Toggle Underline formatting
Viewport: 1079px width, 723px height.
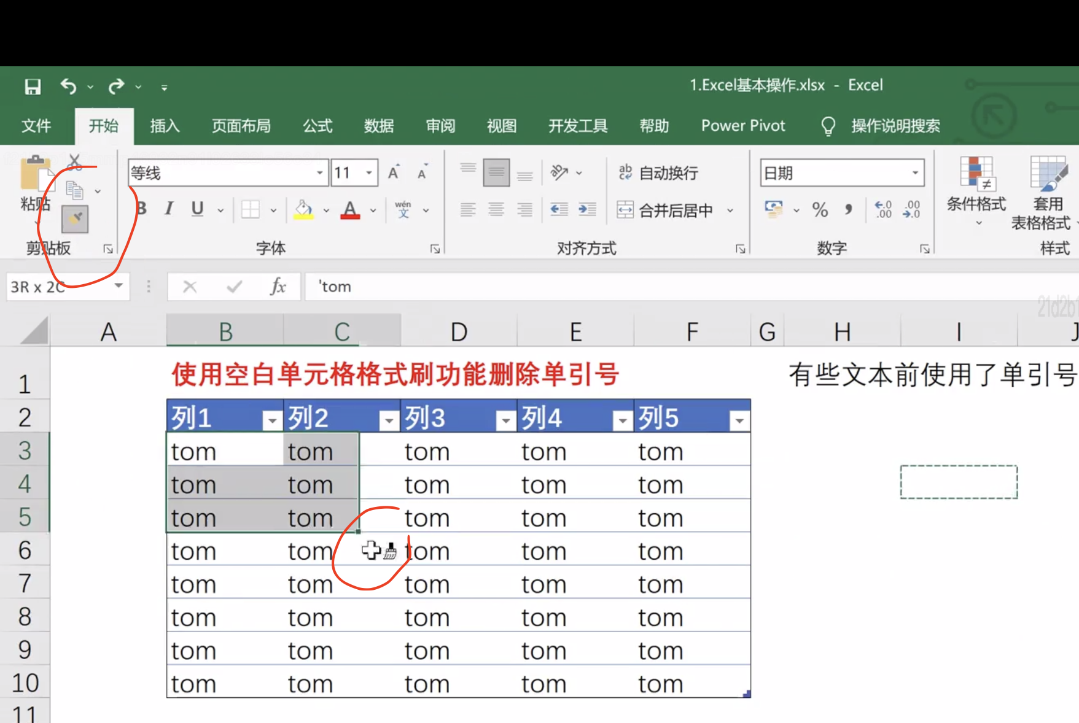197,209
